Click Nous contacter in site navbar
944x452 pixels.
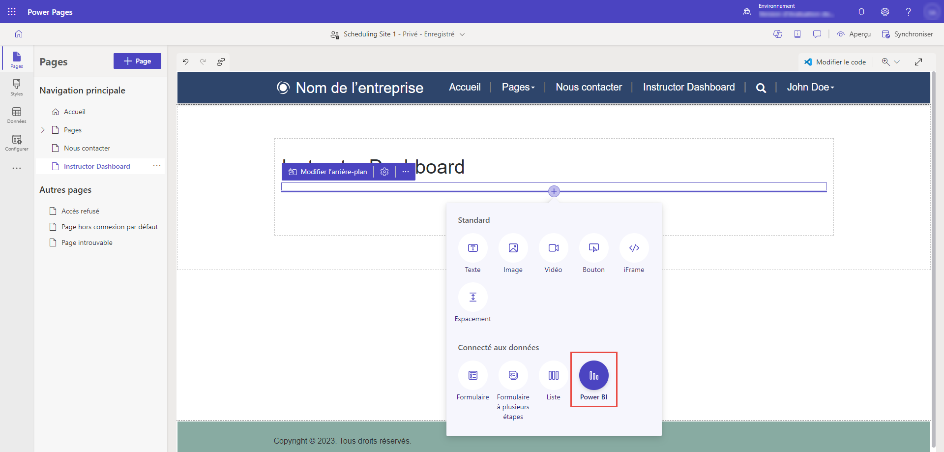click(589, 87)
